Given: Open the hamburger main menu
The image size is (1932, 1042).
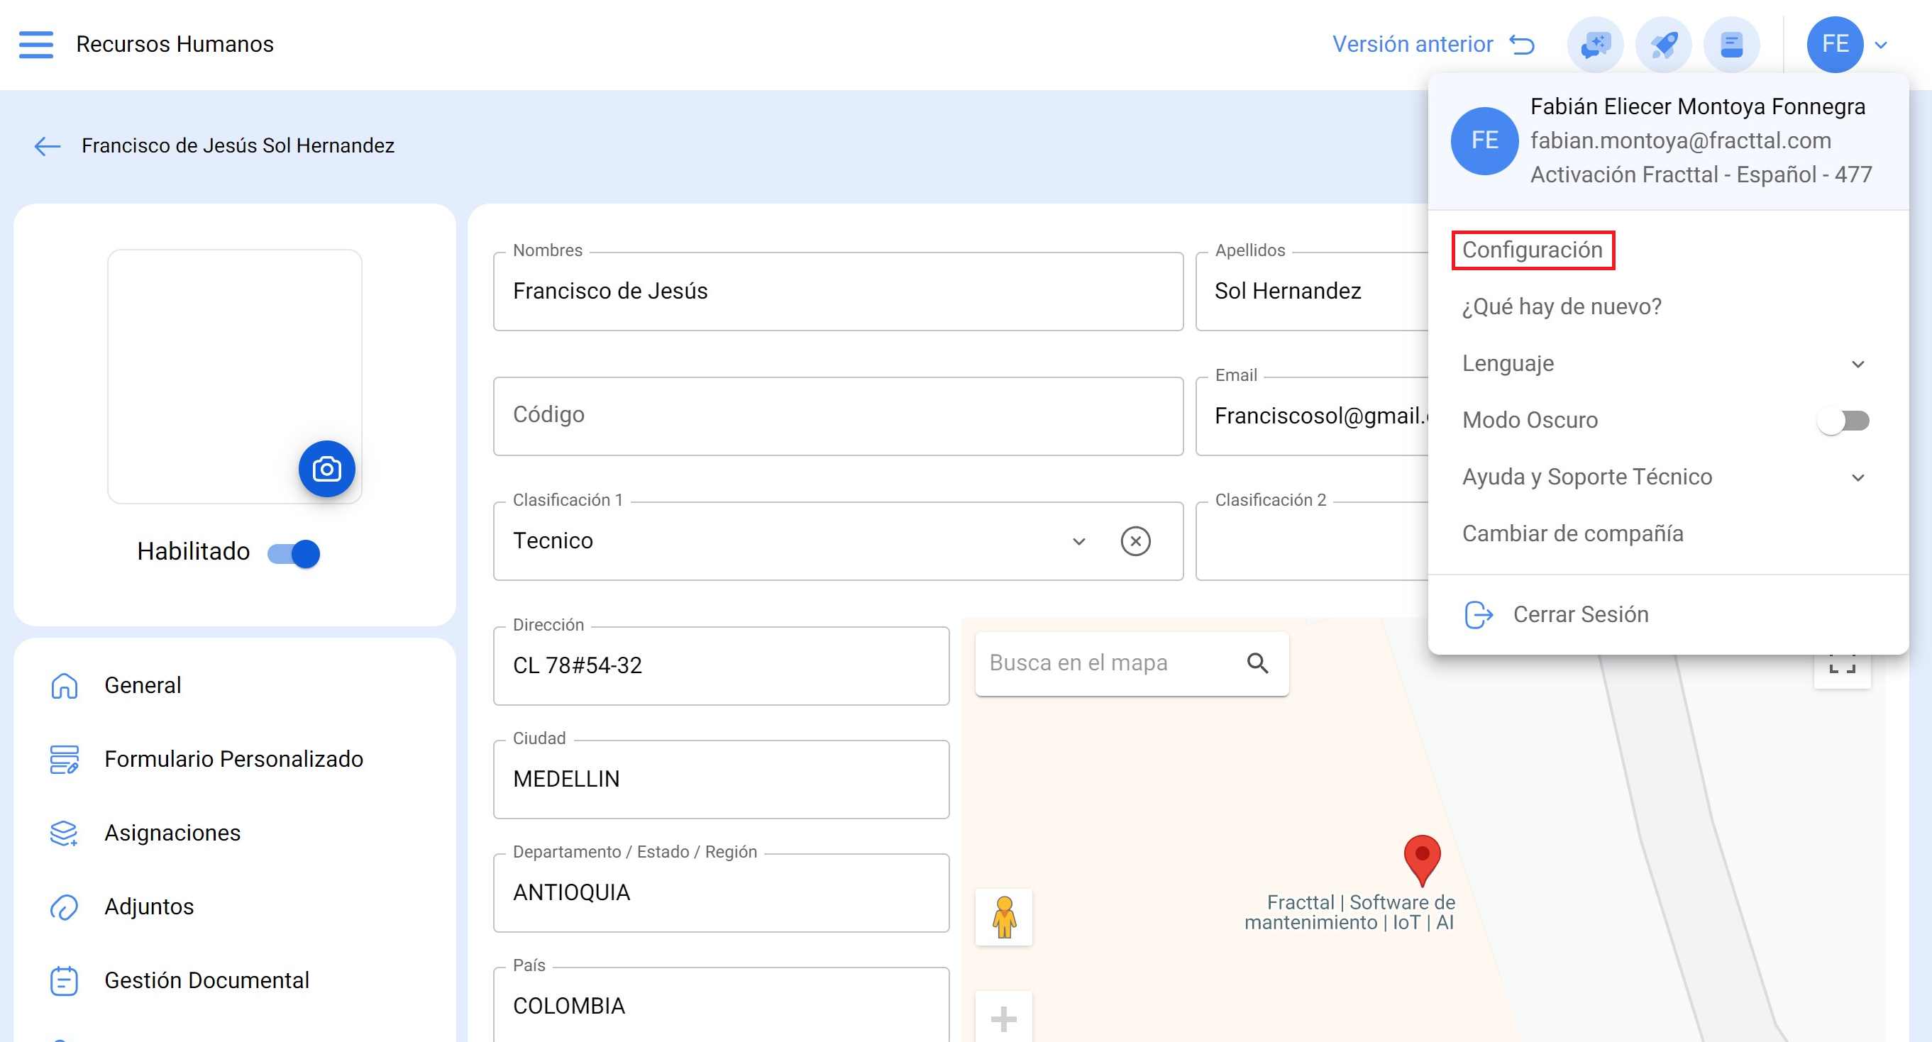Looking at the screenshot, I should (36, 44).
